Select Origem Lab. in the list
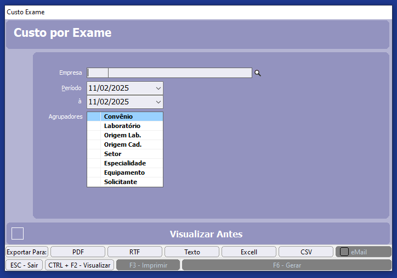This screenshot has width=397, height=278. click(x=122, y=135)
